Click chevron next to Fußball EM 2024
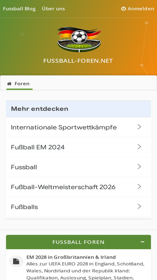The width and height of the screenshot is (157, 280). (139, 147)
